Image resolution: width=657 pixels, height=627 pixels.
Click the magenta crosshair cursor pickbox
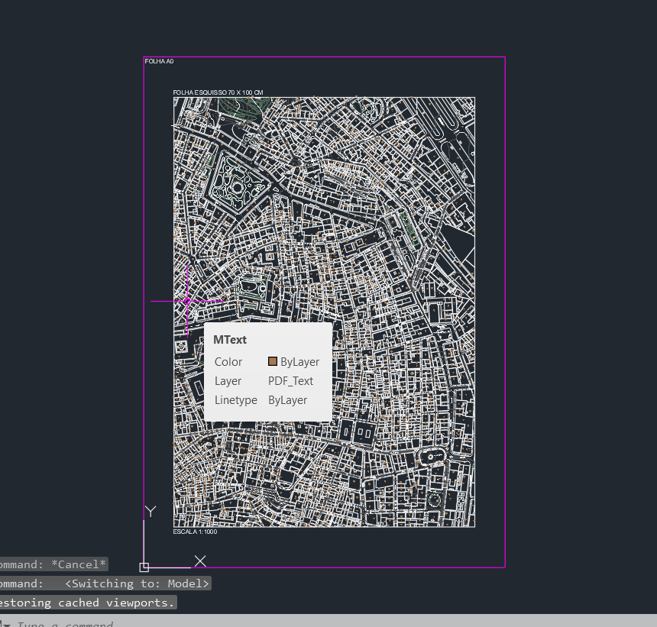186,302
